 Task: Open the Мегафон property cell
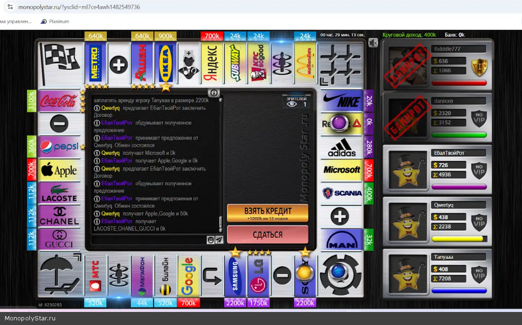(x=142, y=276)
